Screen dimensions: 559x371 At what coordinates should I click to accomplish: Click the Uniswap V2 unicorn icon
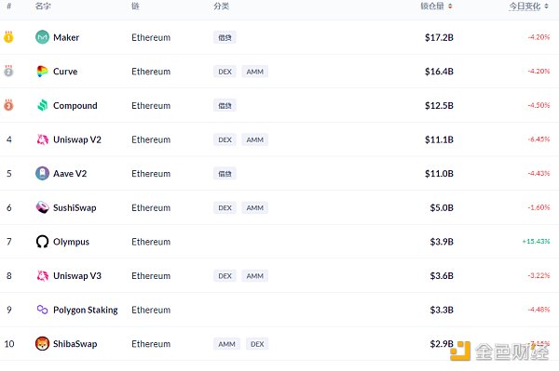pos(43,139)
